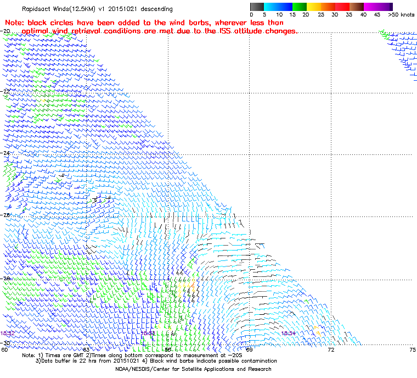The width and height of the screenshot is (417, 378).
Task: Click the -20 latitude axis label
Action: pos(5,31)
